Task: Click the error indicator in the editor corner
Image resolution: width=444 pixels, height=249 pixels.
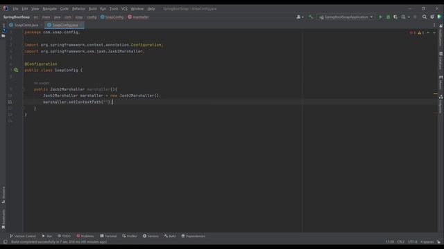Action: pos(412,33)
